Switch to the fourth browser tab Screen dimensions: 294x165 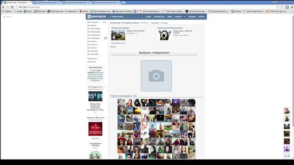106,3
